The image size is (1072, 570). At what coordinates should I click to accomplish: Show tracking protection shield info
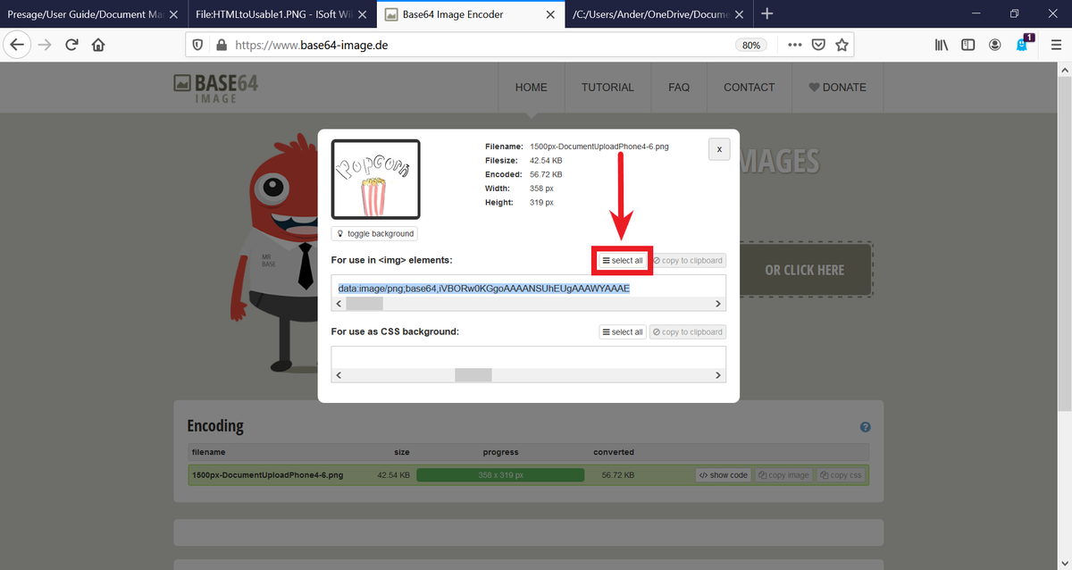coord(198,45)
